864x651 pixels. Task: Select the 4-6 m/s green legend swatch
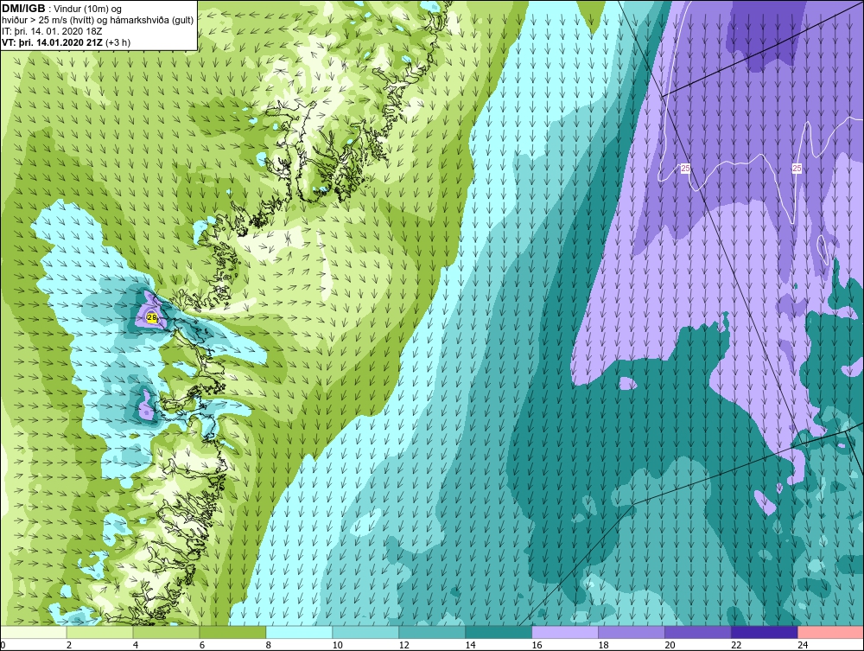[166, 632]
